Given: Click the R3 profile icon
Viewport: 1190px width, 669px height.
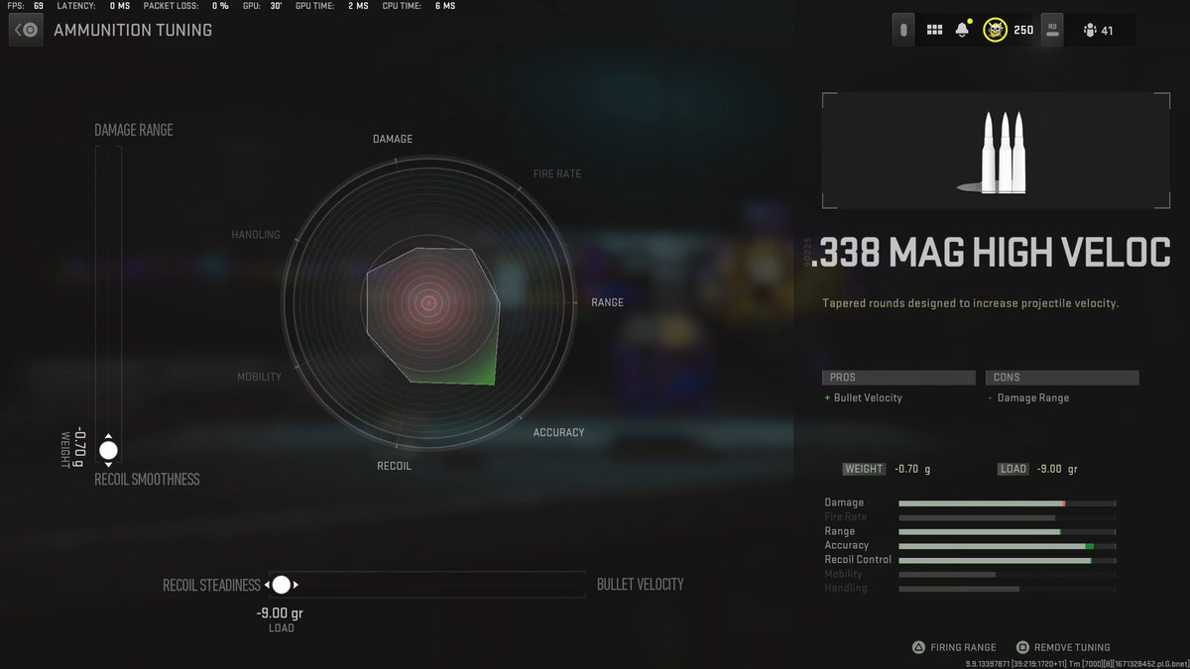Looking at the screenshot, I should (x=1053, y=30).
